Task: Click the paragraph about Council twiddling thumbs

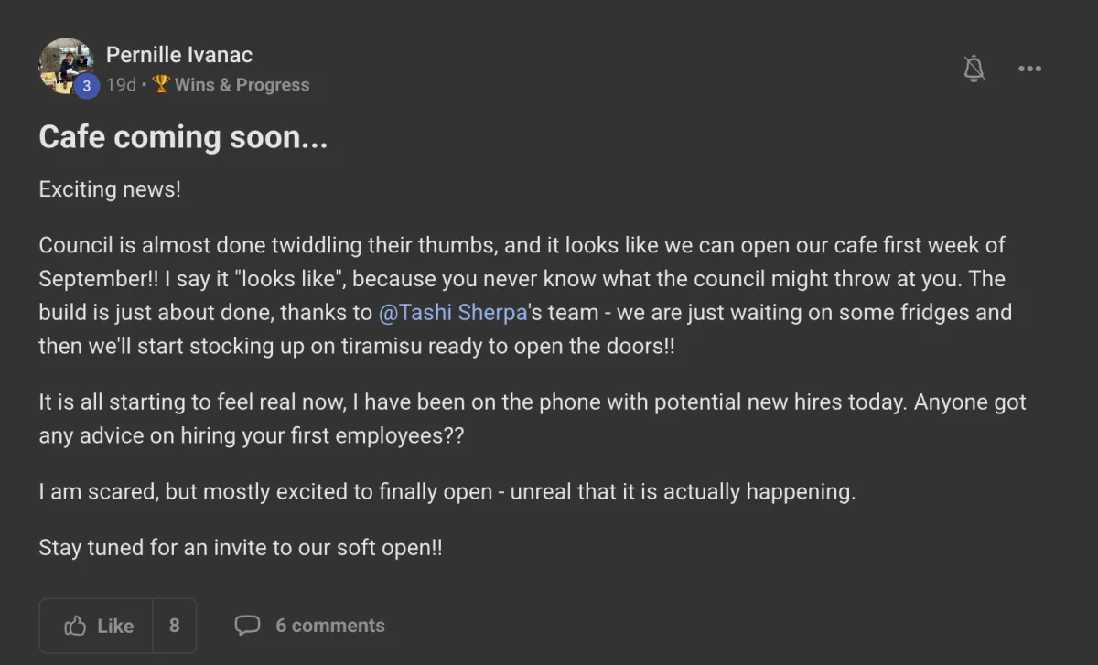Action: [x=522, y=295]
